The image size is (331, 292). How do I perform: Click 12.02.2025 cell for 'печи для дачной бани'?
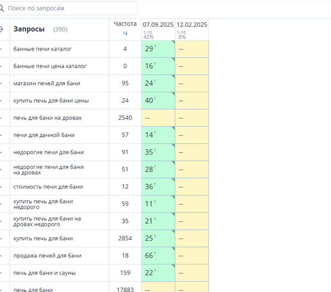click(192, 135)
